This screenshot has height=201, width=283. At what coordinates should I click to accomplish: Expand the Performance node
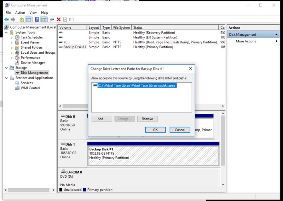(12, 58)
